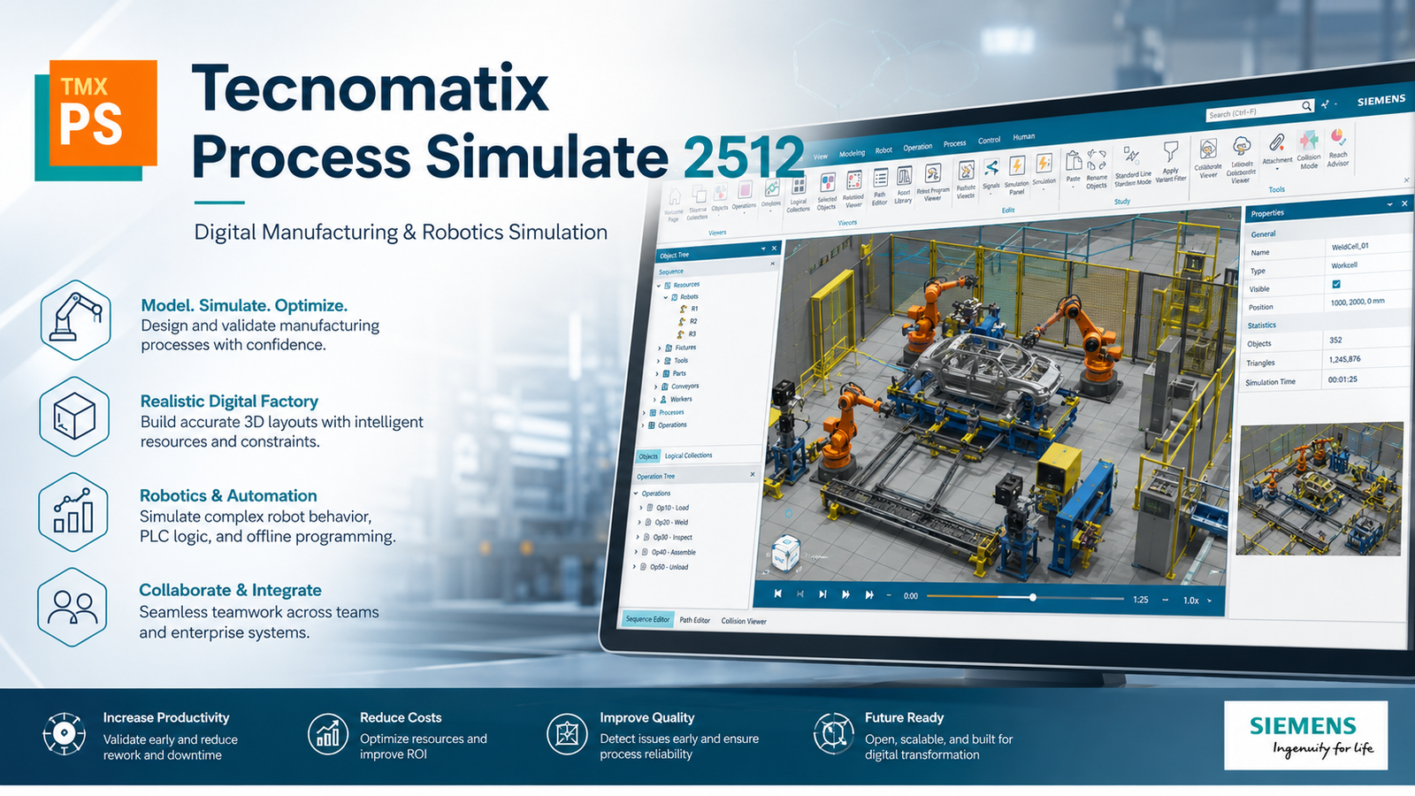Select the Selected Objects ribbon tool
This screenshot has height=796, width=1415.
828,184
